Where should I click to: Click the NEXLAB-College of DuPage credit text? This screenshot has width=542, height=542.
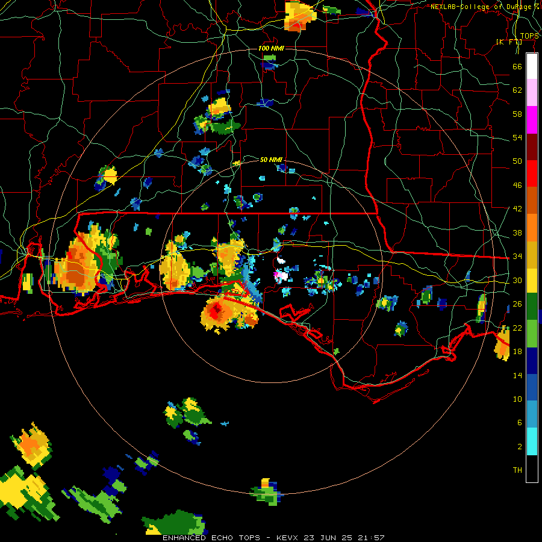[484, 7]
